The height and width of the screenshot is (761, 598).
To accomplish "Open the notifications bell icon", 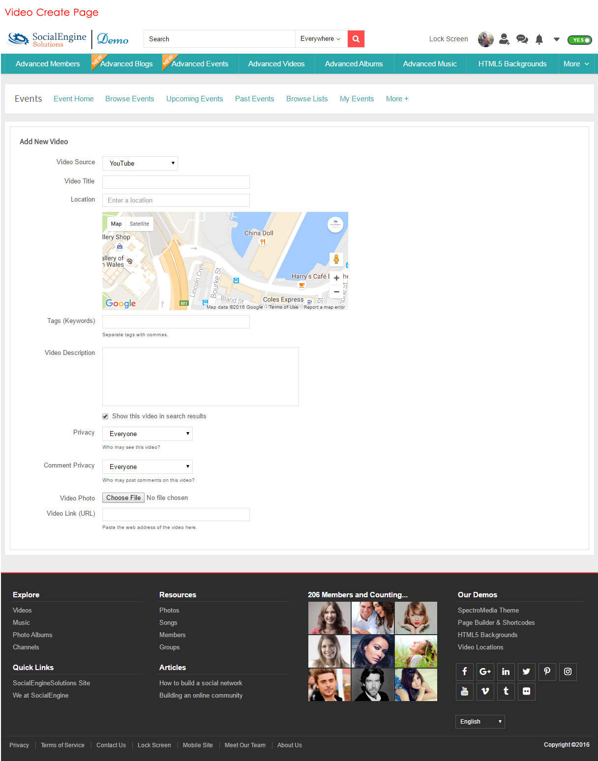I will coord(539,39).
